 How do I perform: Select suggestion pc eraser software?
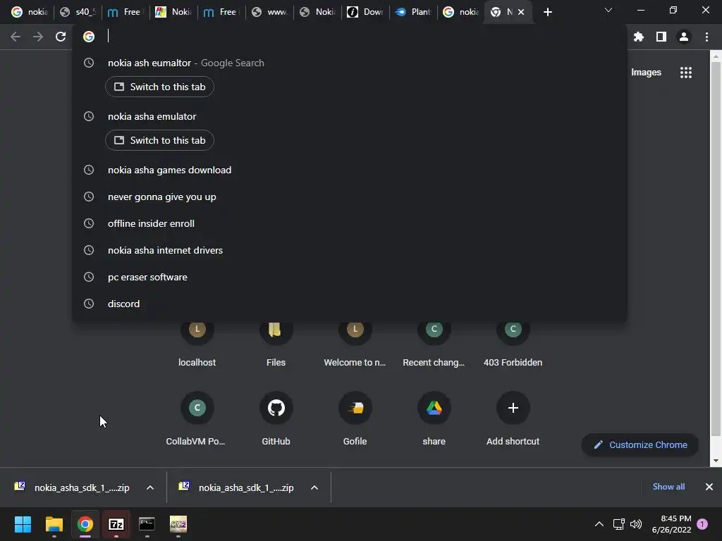tap(350, 277)
